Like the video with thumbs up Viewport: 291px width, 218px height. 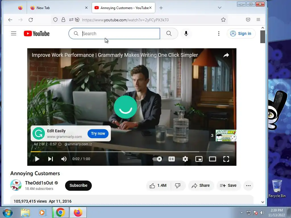click(x=158, y=186)
